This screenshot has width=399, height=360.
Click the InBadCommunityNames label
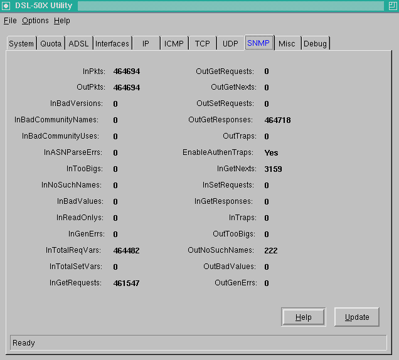(x=56, y=120)
